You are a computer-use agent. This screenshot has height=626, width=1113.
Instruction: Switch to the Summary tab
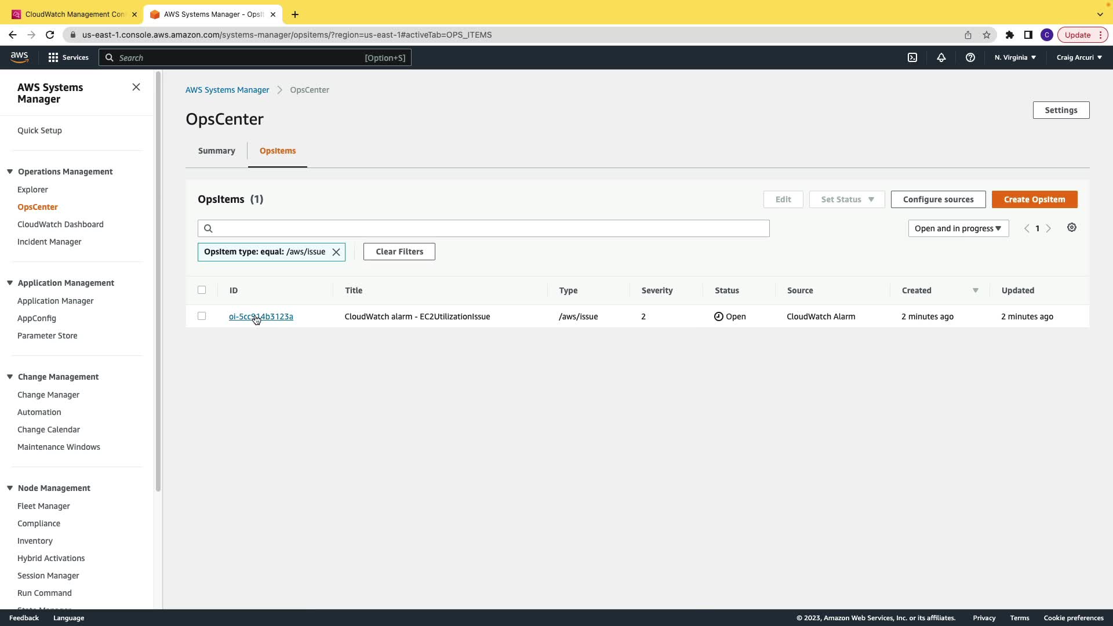click(216, 151)
